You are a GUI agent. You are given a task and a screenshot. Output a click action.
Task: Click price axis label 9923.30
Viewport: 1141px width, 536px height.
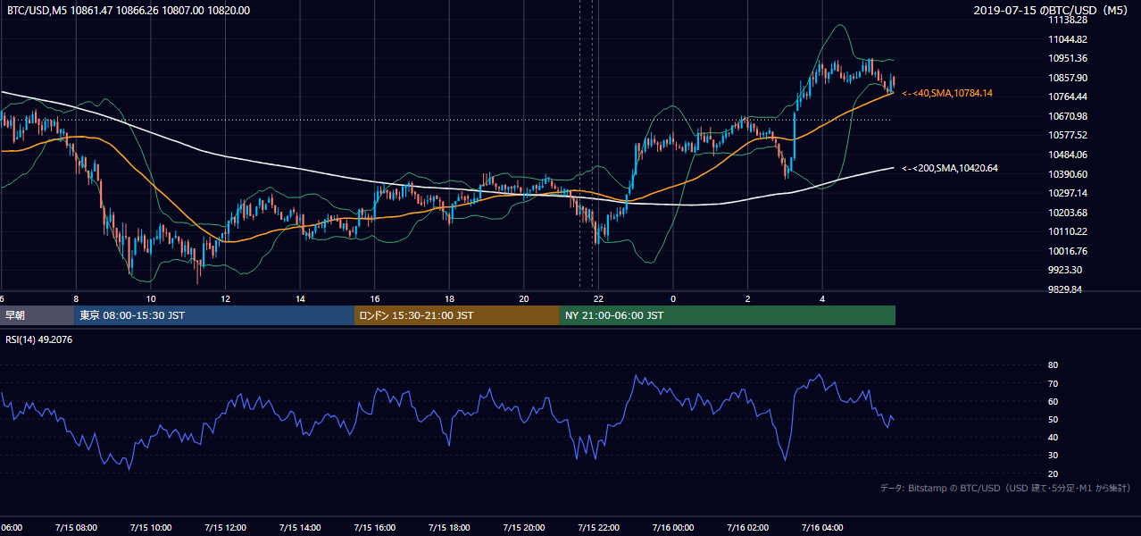pyautogui.click(x=1065, y=270)
